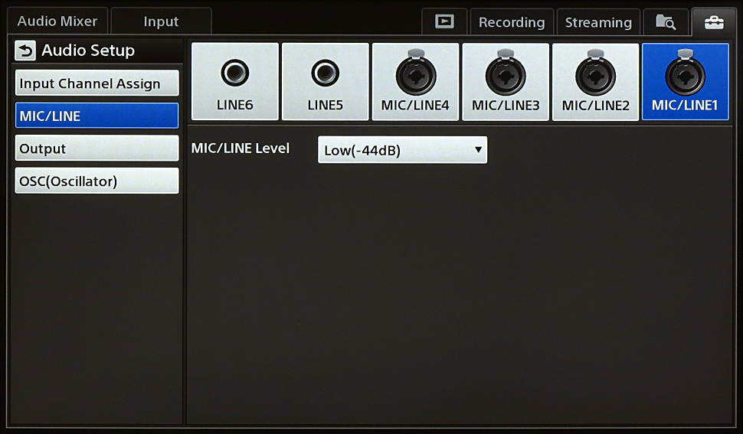Viewport: 743px width, 434px height.
Task: Open the toolbox settings tab
Action: click(x=713, y=22)
